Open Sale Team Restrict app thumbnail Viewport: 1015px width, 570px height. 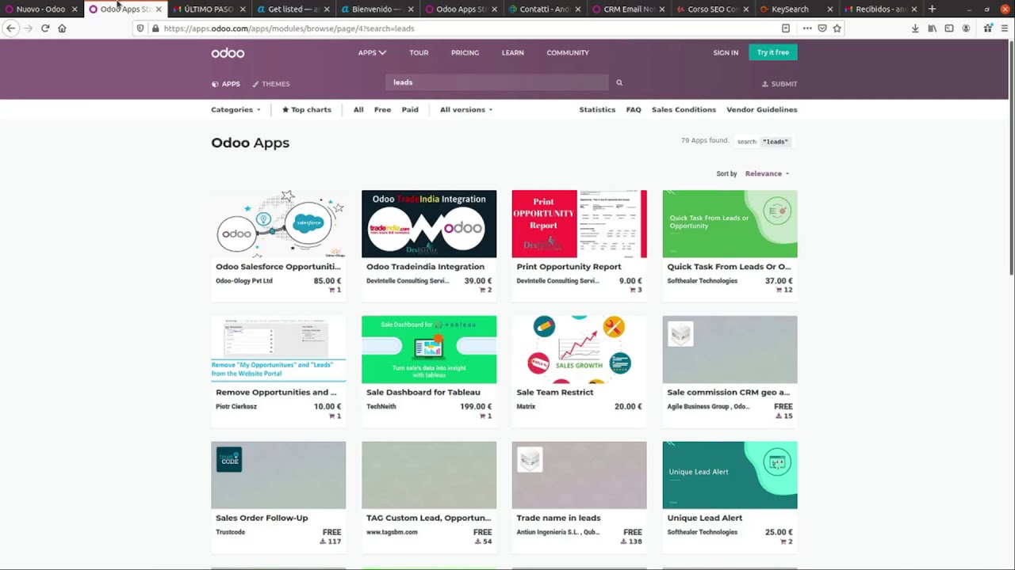pos(579,350)
